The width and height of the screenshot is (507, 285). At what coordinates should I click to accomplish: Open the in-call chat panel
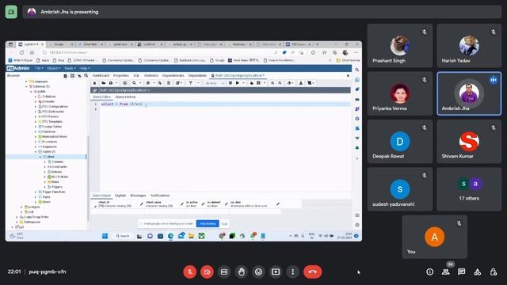pyautogui.click(x=461, y=272)
